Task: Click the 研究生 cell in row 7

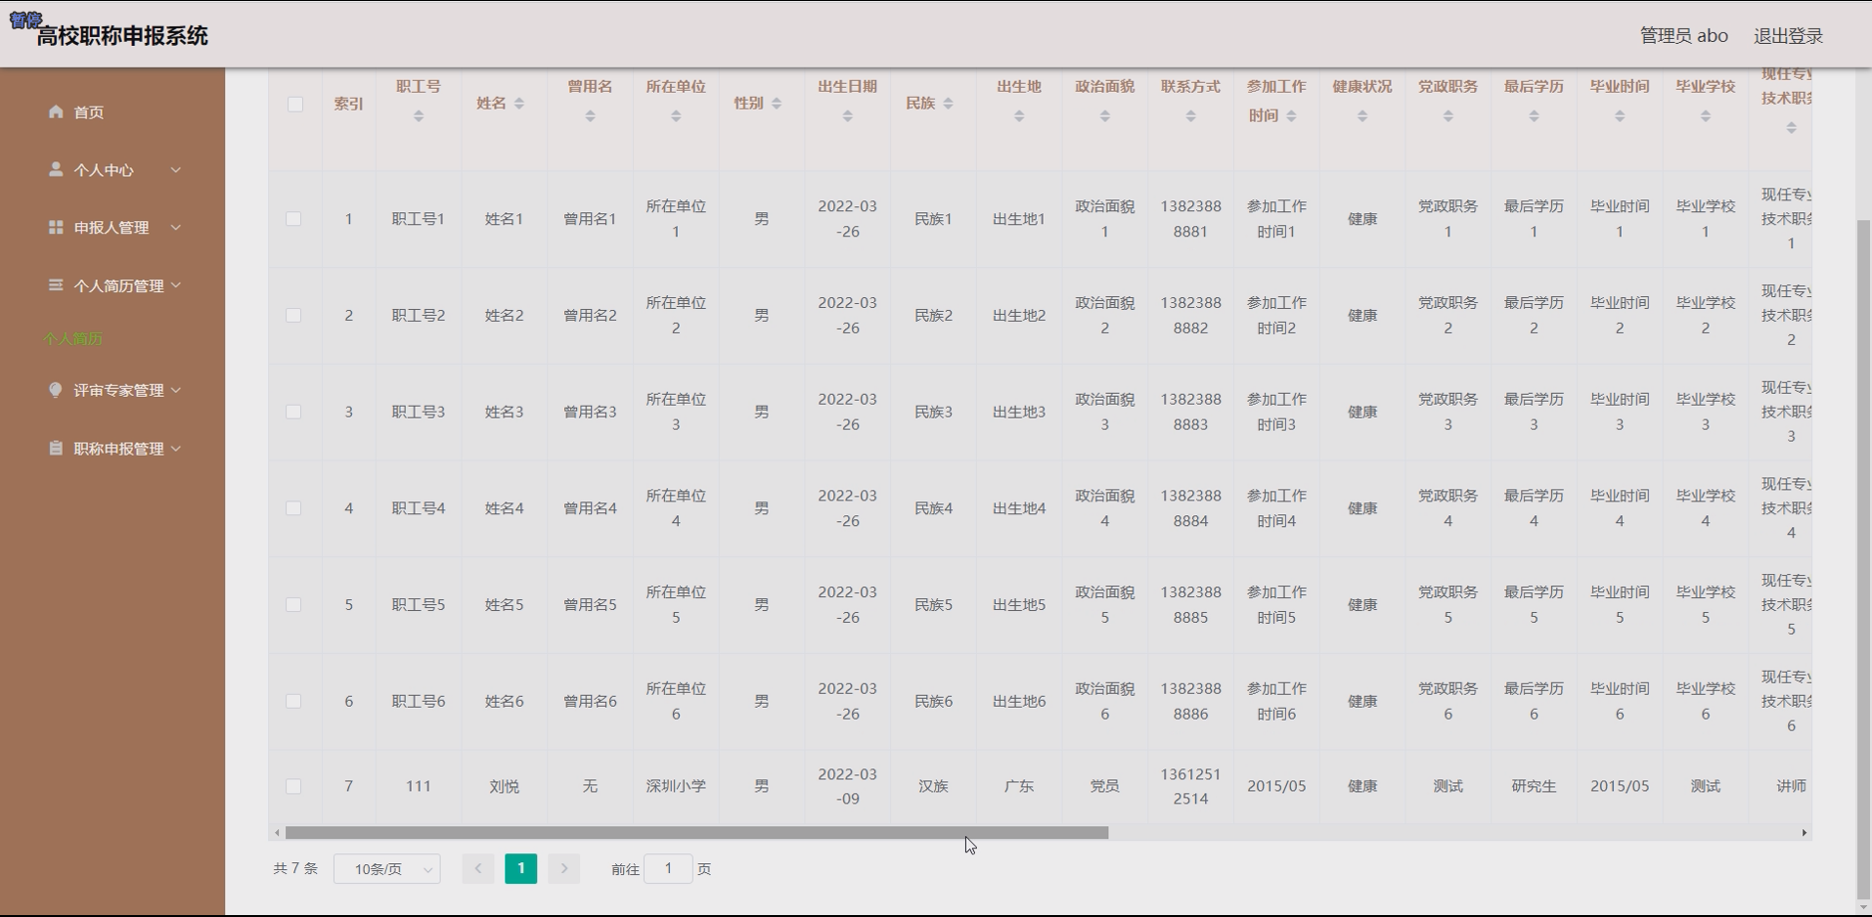Action: pyautogui.click(x=1534, y=786)
